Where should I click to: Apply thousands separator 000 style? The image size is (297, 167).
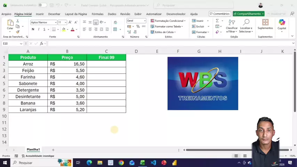144,26
